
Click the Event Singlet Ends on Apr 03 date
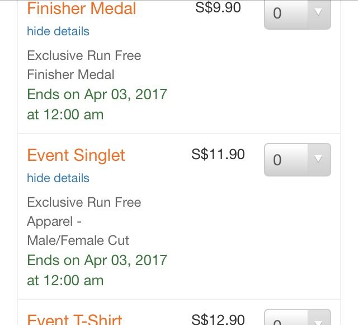coord(97,260)
